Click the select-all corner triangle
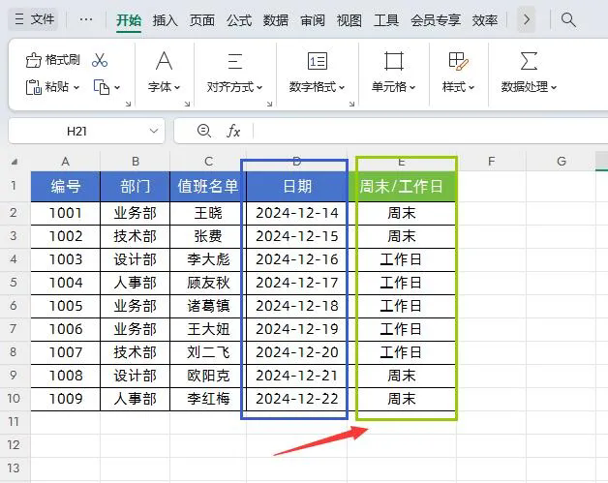Viewport: 608px width, 483px height. point(15,162)
